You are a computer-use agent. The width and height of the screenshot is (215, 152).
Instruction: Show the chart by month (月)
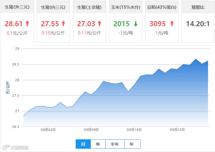pos(83,144)
